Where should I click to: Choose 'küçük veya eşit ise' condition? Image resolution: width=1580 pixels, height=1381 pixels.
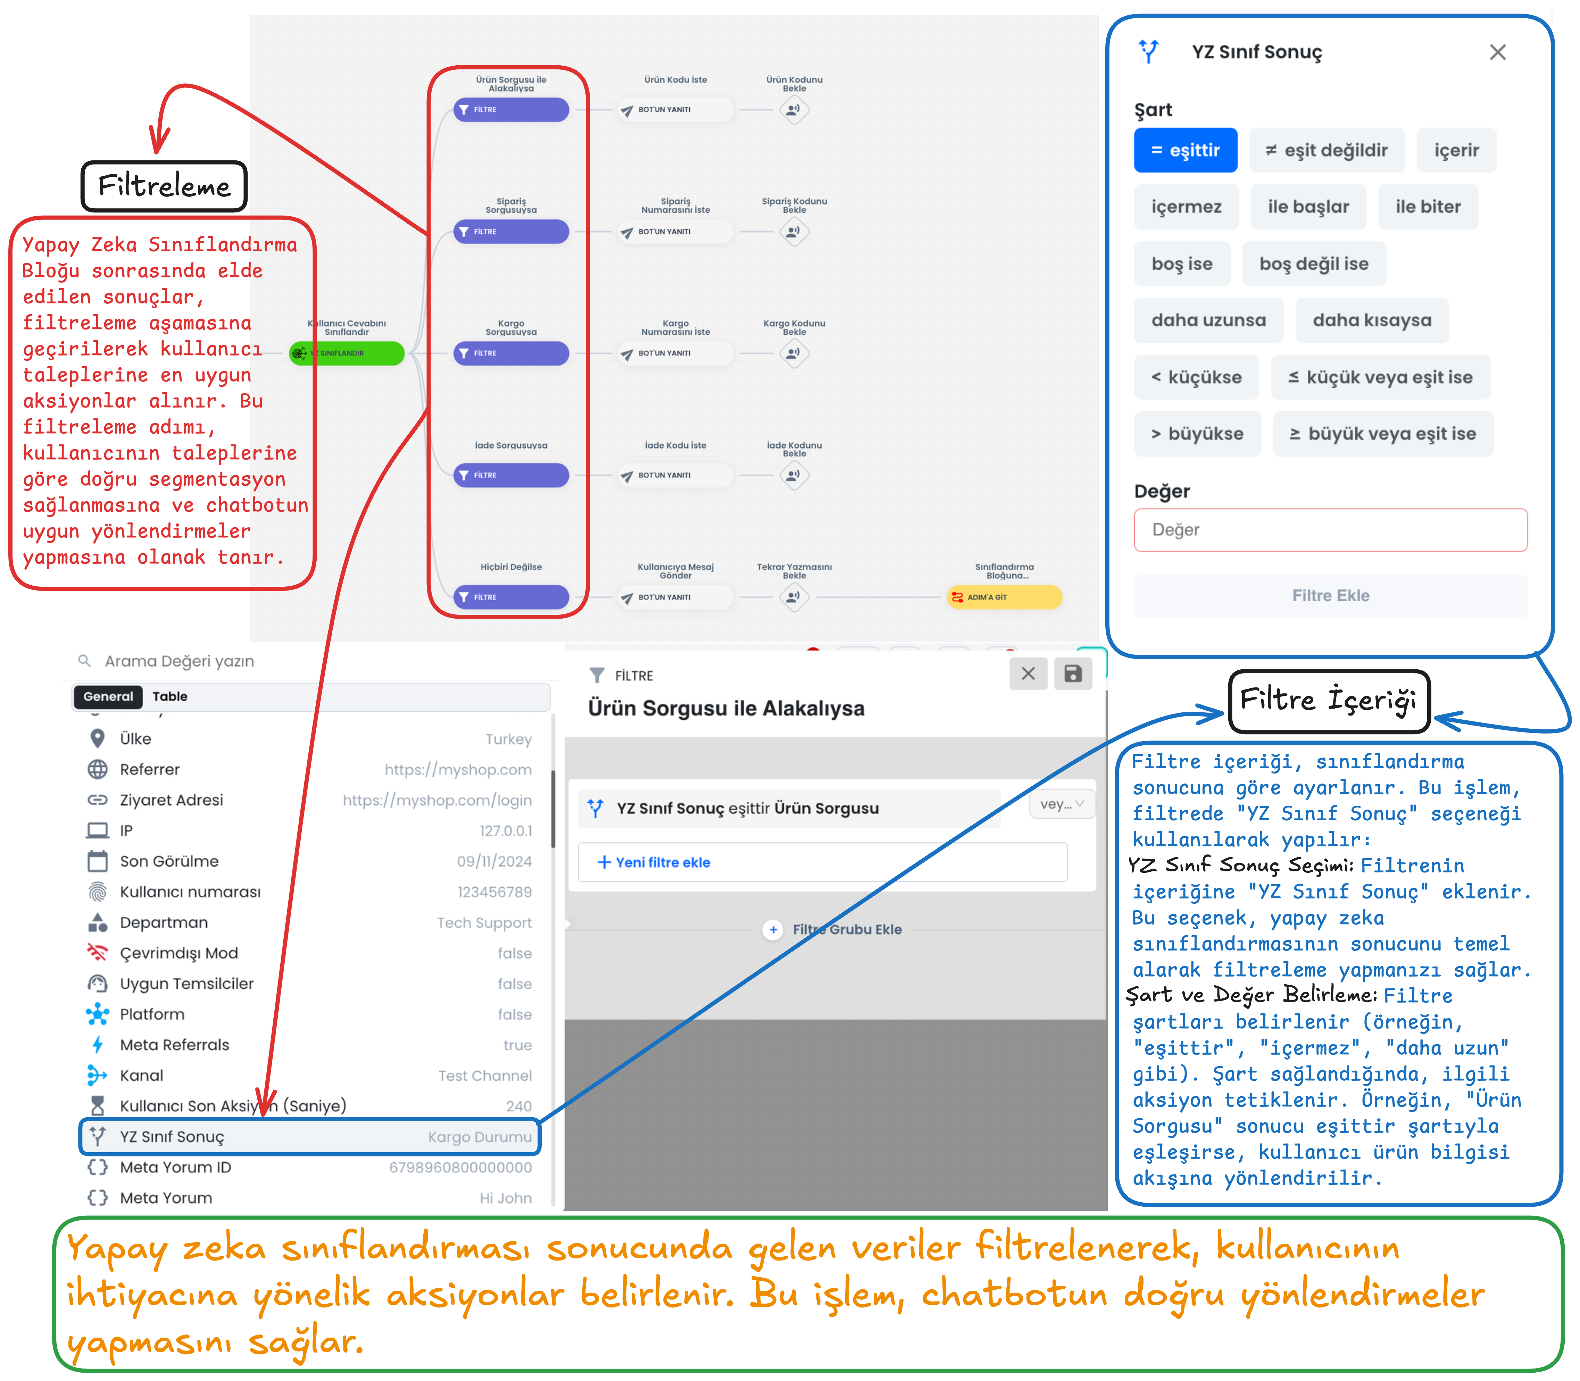(x=1380, y=377)
